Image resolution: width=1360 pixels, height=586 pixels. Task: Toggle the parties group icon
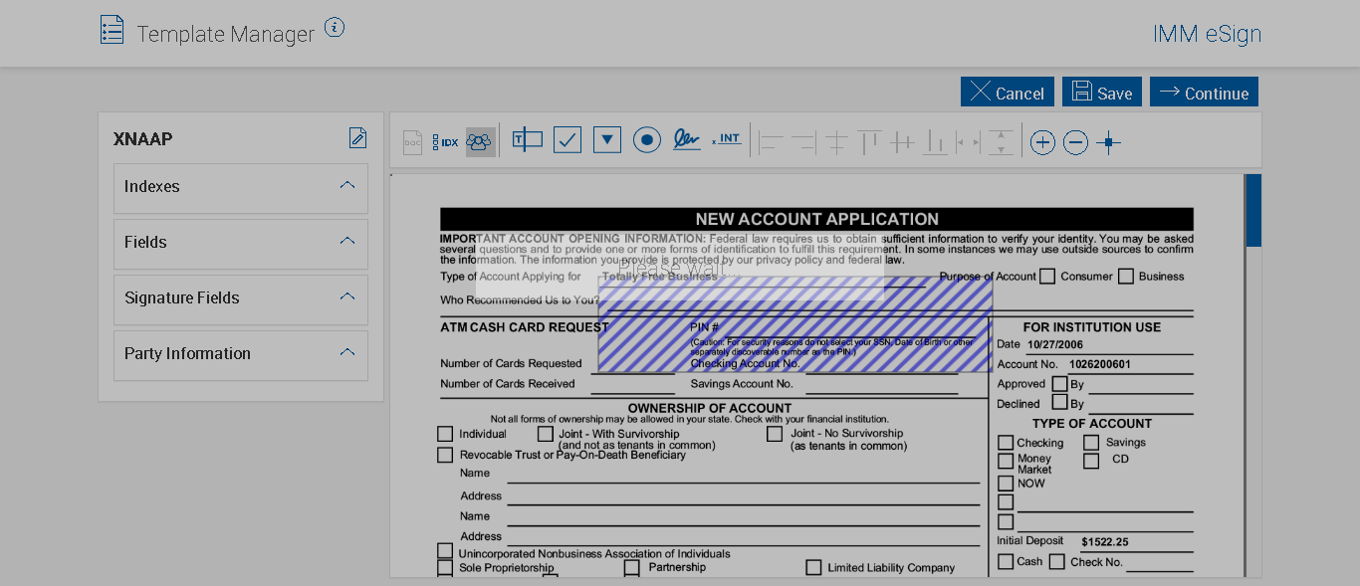tap(479, 141)
